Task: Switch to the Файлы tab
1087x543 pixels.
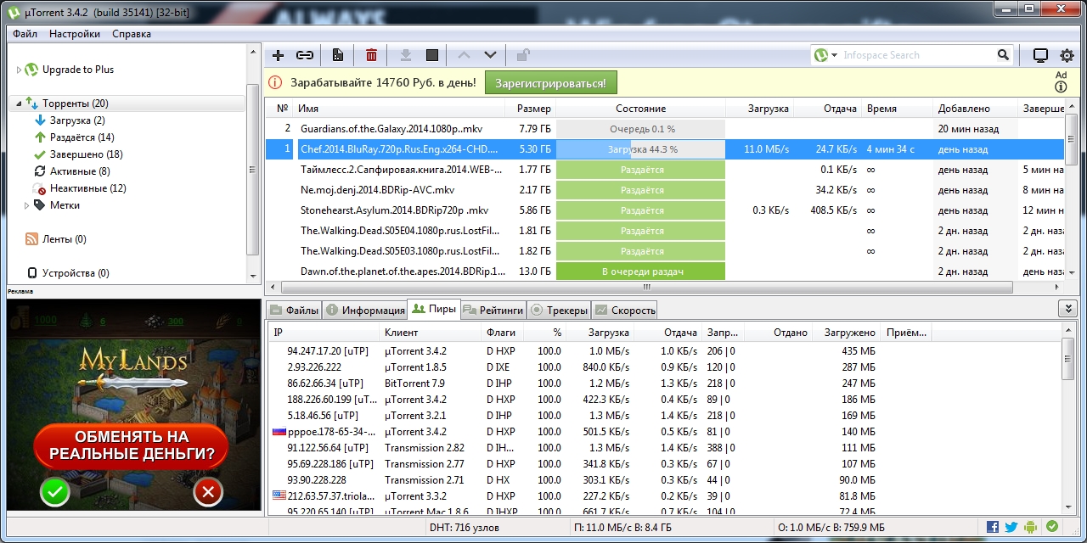Action: (x=294, y=311)
